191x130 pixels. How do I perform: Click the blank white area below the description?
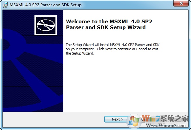click(125, 84)
